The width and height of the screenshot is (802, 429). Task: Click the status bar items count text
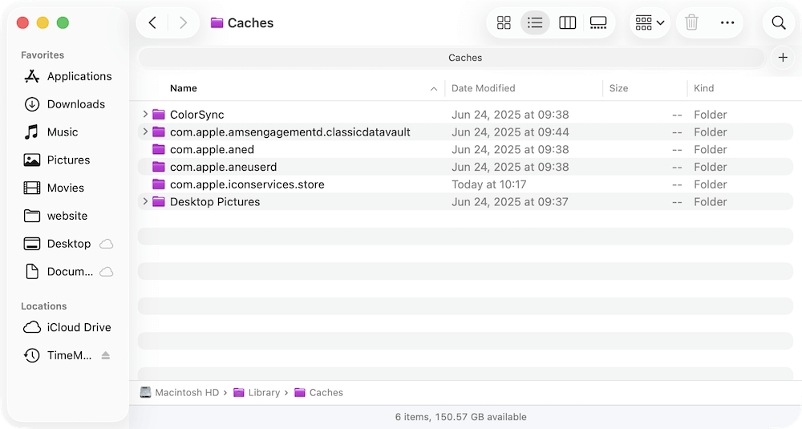coord(460,417)
